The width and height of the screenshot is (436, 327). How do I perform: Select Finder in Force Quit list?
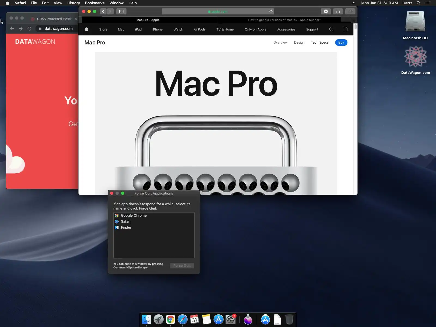(x=154, y=228)
